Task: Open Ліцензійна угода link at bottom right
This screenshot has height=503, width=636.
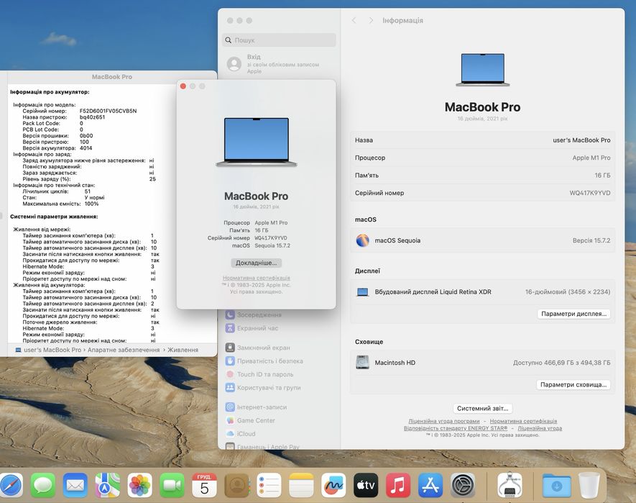Action: coord(540,428)
